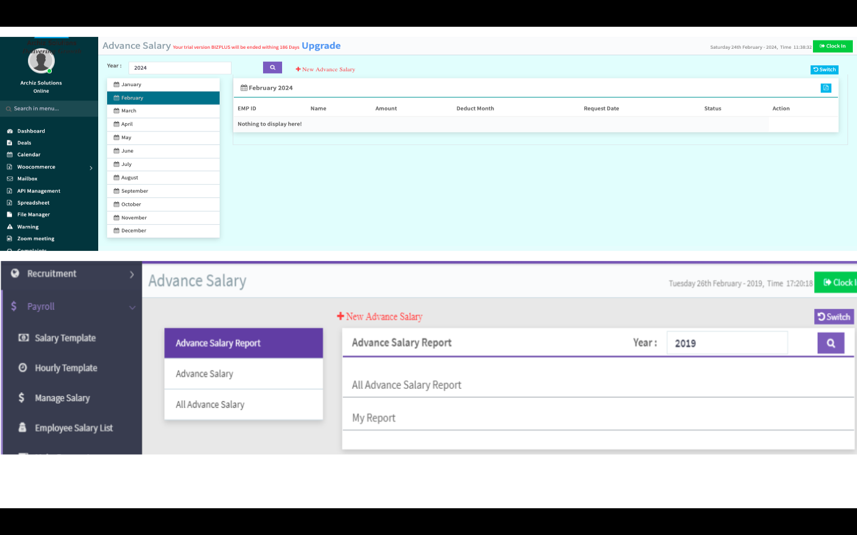The width and height of the screenshot is (857, 535).
Task: Click the purple search icon beside the 2019 year field
Action: pos(831,343)
